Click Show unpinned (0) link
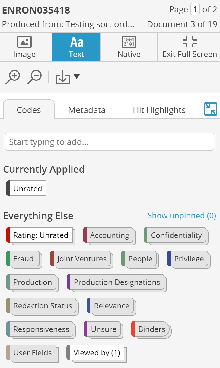220x368 pixels. tap(182, 216)
